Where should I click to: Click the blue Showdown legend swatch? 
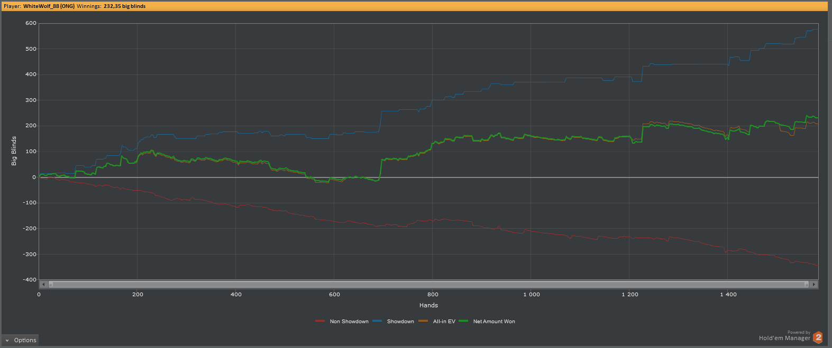coord(377,321)
